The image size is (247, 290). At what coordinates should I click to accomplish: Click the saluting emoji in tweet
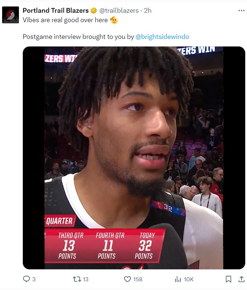[114, 20]
